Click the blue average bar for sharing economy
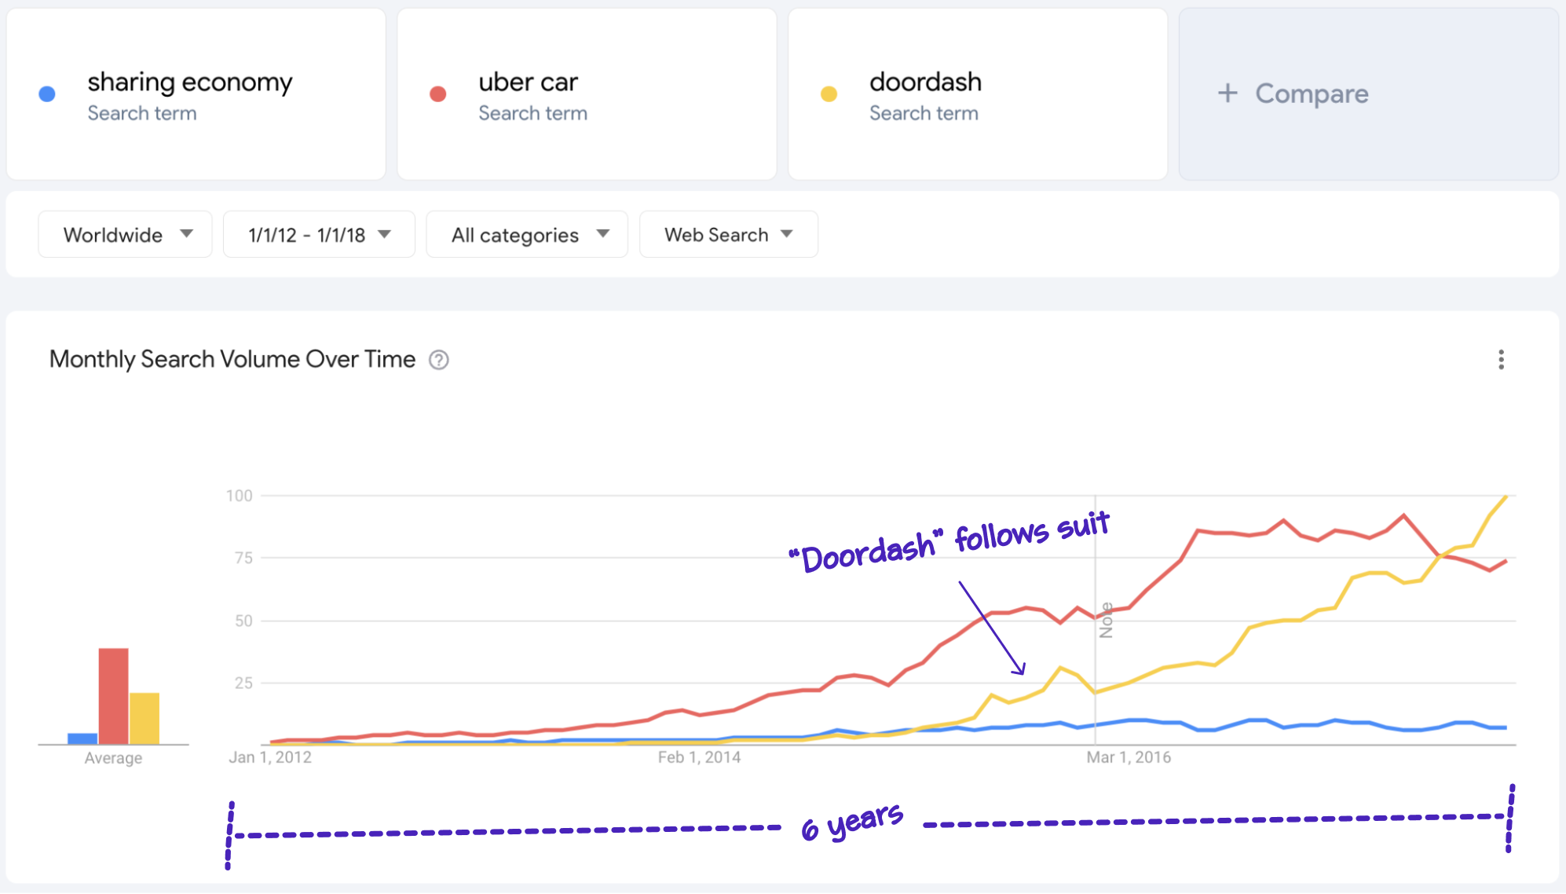The image size is (1566, 894). click(x=82, y=738)
